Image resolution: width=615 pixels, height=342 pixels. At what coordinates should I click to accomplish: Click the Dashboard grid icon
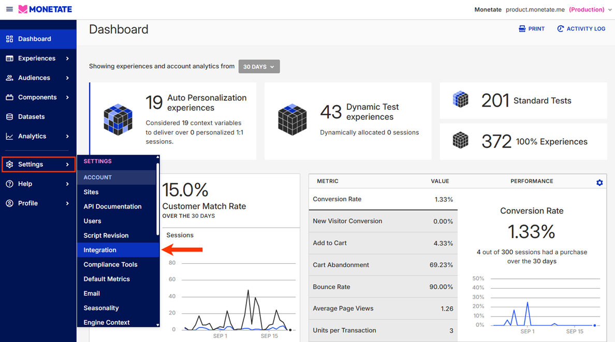pos(9,39)
